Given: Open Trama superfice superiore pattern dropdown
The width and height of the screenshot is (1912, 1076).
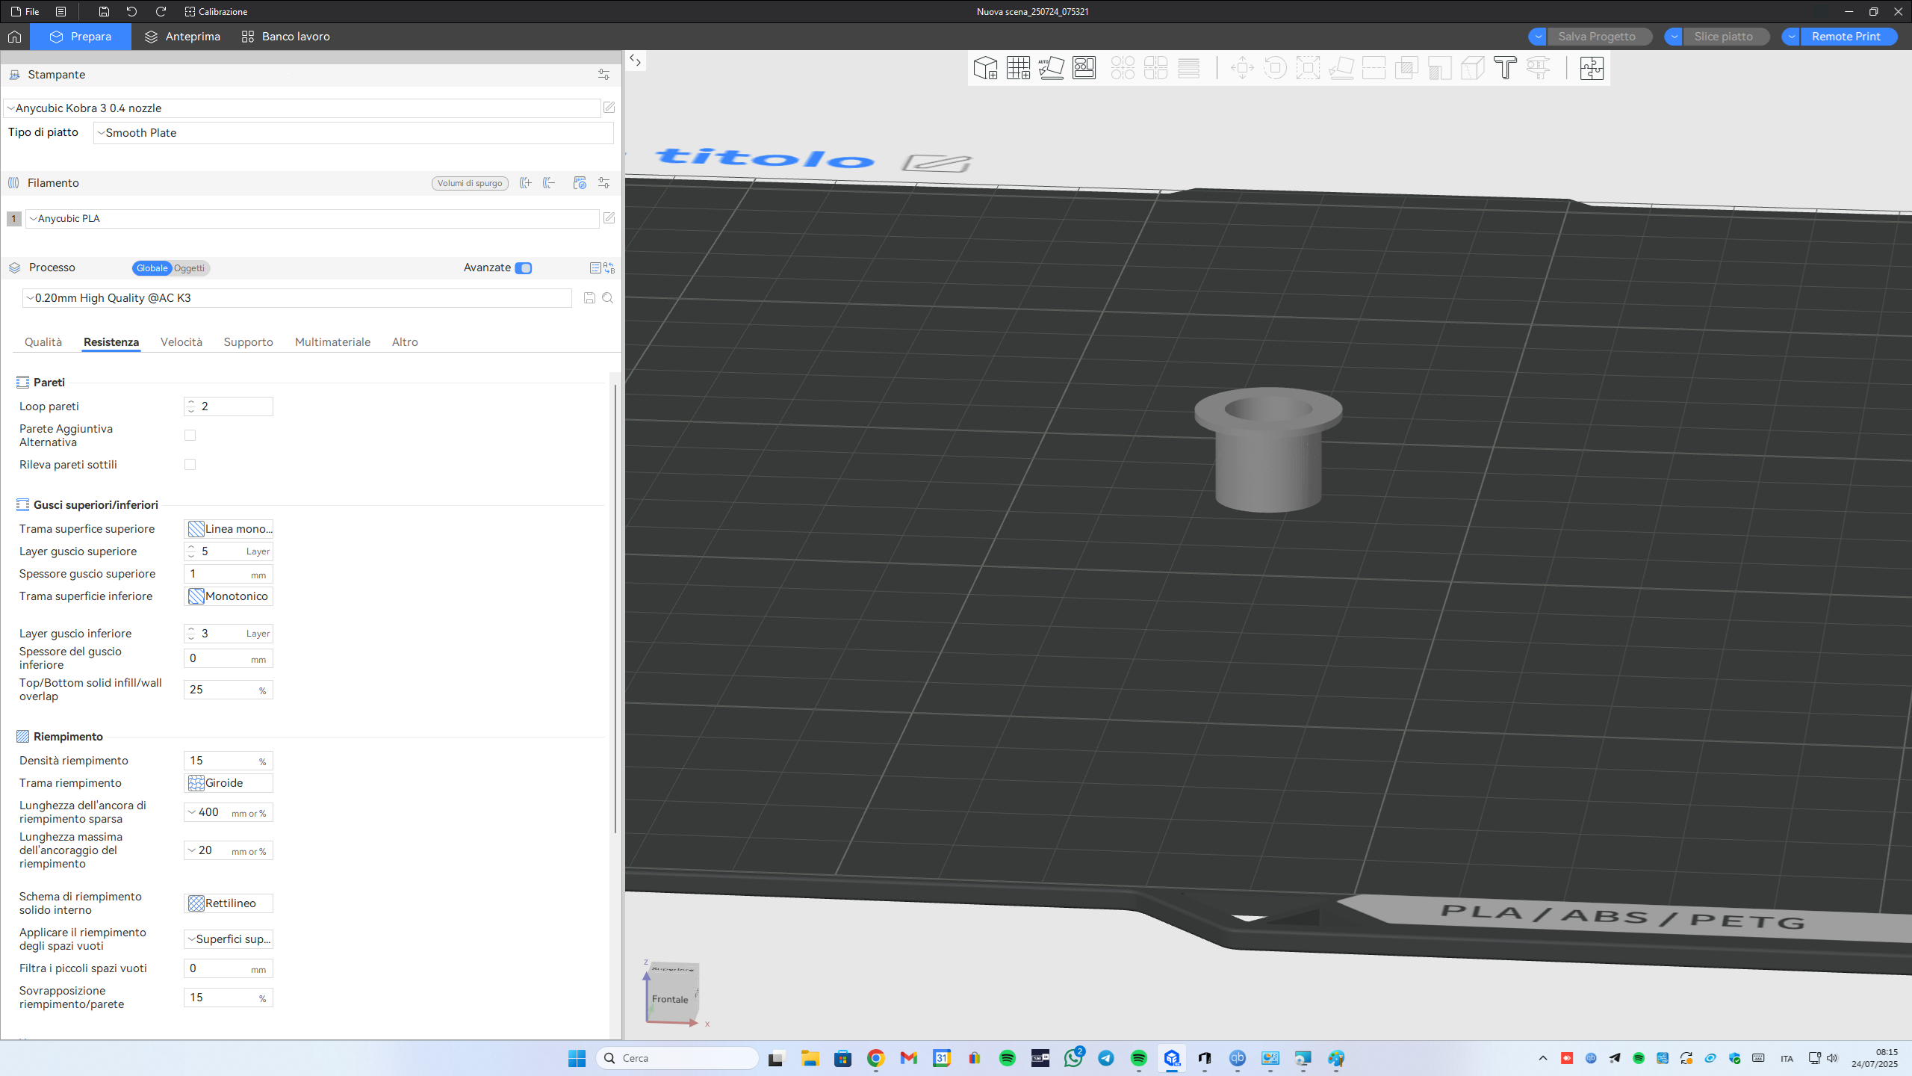Looking at the screenshot, I should click(x=229, y=529).
